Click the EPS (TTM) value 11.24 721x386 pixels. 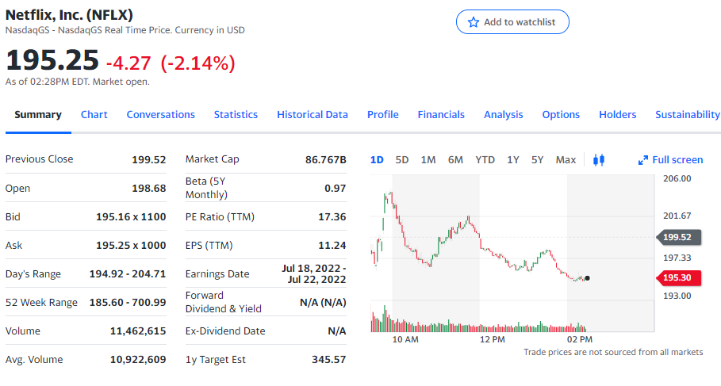pyautogui.click(x=332, y=245)
